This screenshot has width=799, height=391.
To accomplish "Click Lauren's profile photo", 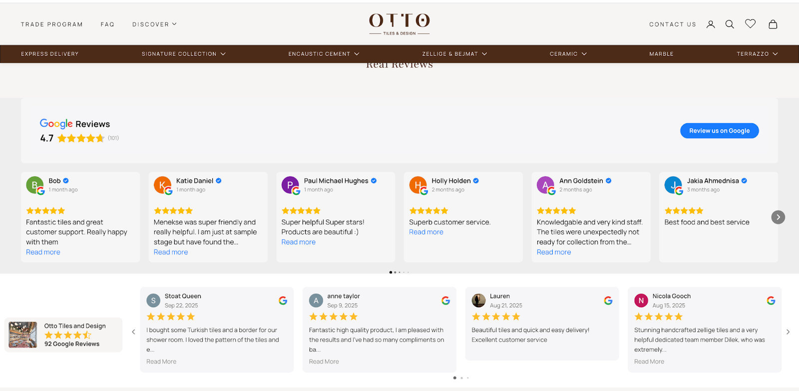I will pyautogui.click(x=478, y=300).
